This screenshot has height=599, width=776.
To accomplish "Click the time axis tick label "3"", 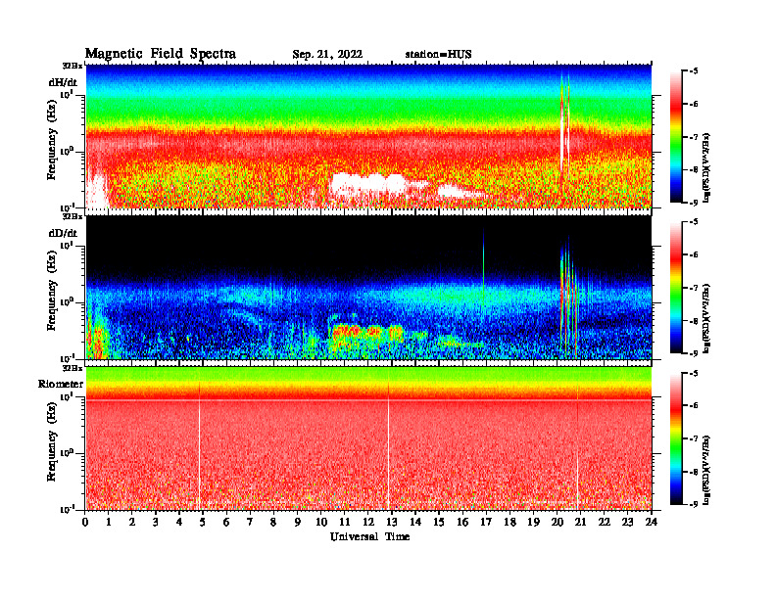I will coord(156,522).
